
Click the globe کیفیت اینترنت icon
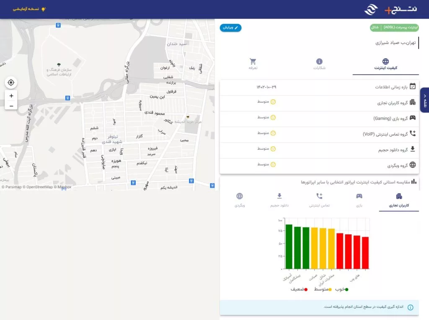coord(385,61)
